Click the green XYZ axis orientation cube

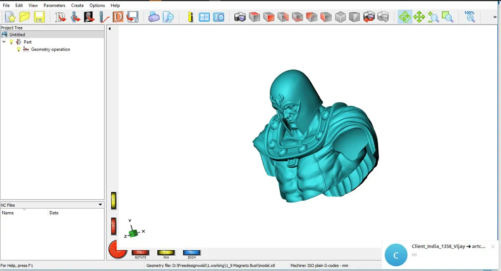pos(134,233)
